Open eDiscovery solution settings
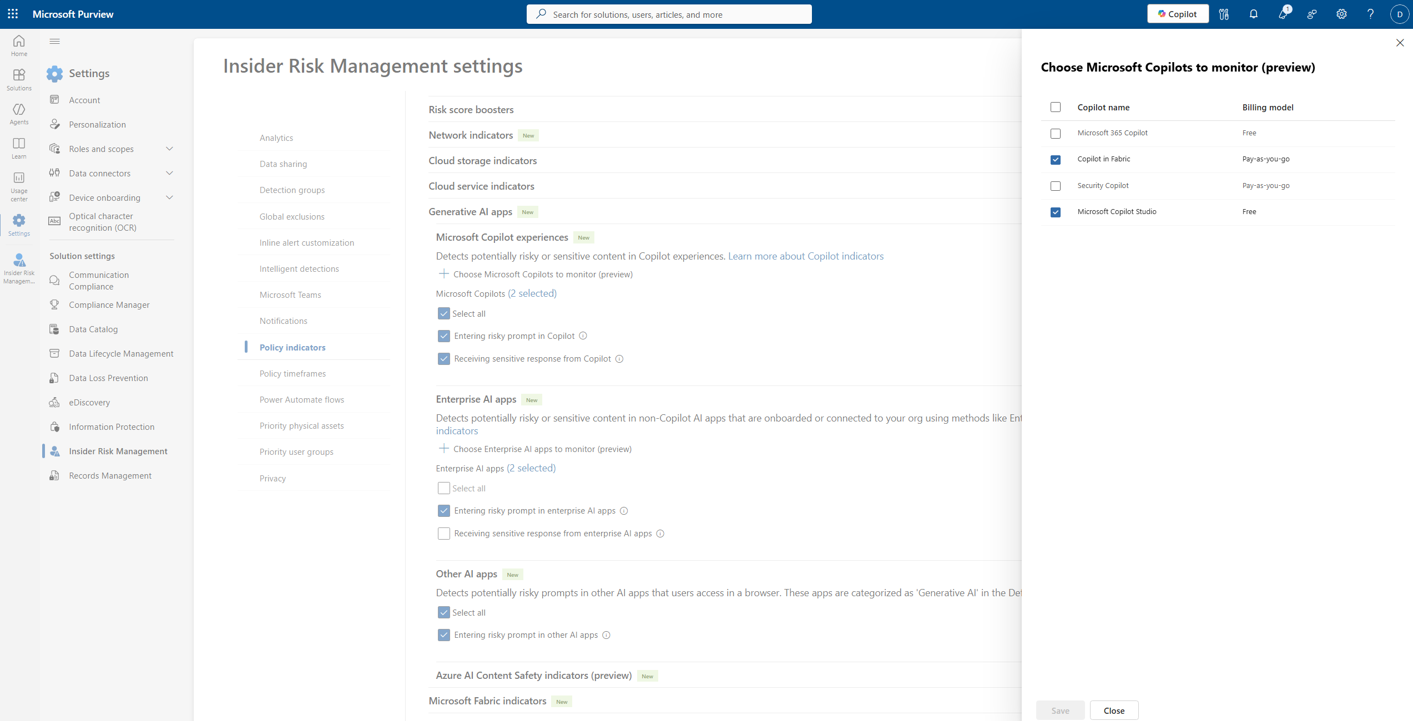 tap(89, 402)
